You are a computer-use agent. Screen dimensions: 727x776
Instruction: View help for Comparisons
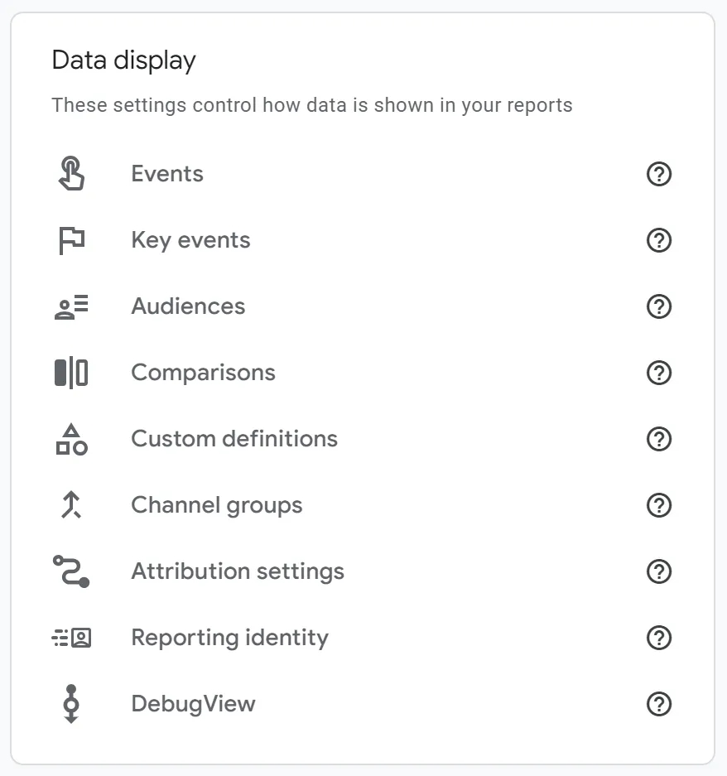pyautogui.click(x=659, y=373)
